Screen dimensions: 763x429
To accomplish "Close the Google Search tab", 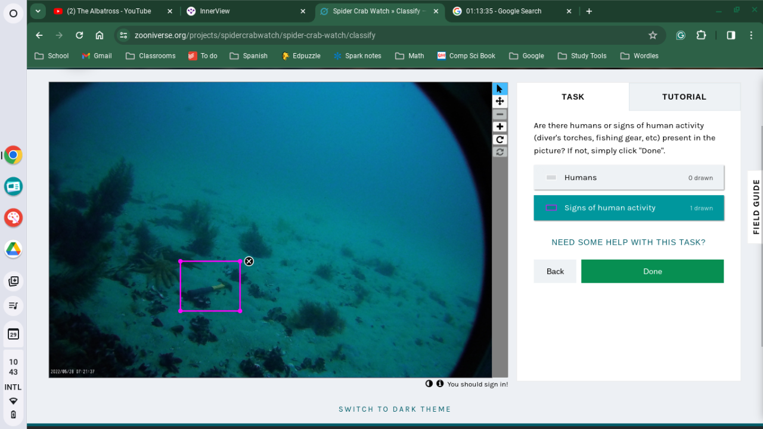I will 569,11.
